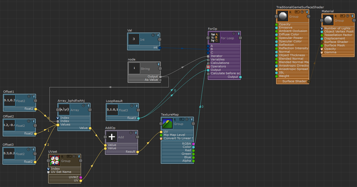Collapse the LoopResult node with blue corner icon
Viewport: 357px width, 187px height.
point(136,106)
